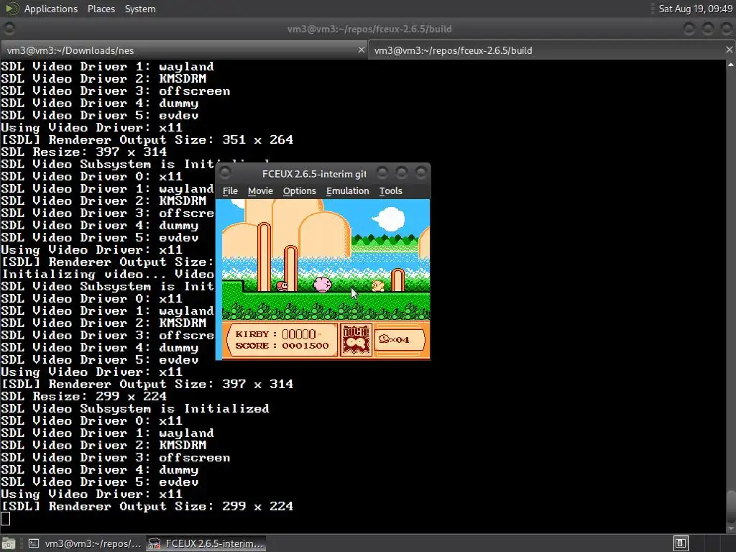Open the Tools menu in FCEUX
The height and width of the screenshot is (552, 736).
point(390,191)
